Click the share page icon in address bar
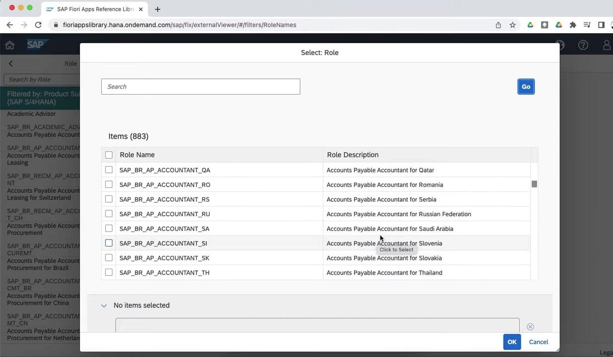613x357 pixels. [498, 25]
